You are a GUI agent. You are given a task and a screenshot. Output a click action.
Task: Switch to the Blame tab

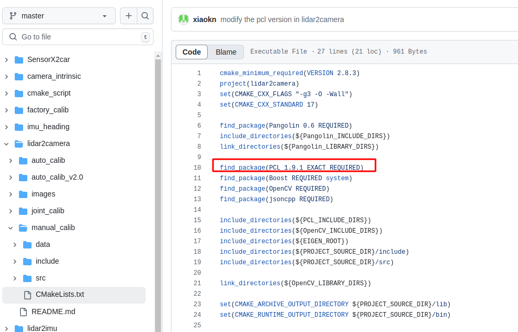pos(226,52)
